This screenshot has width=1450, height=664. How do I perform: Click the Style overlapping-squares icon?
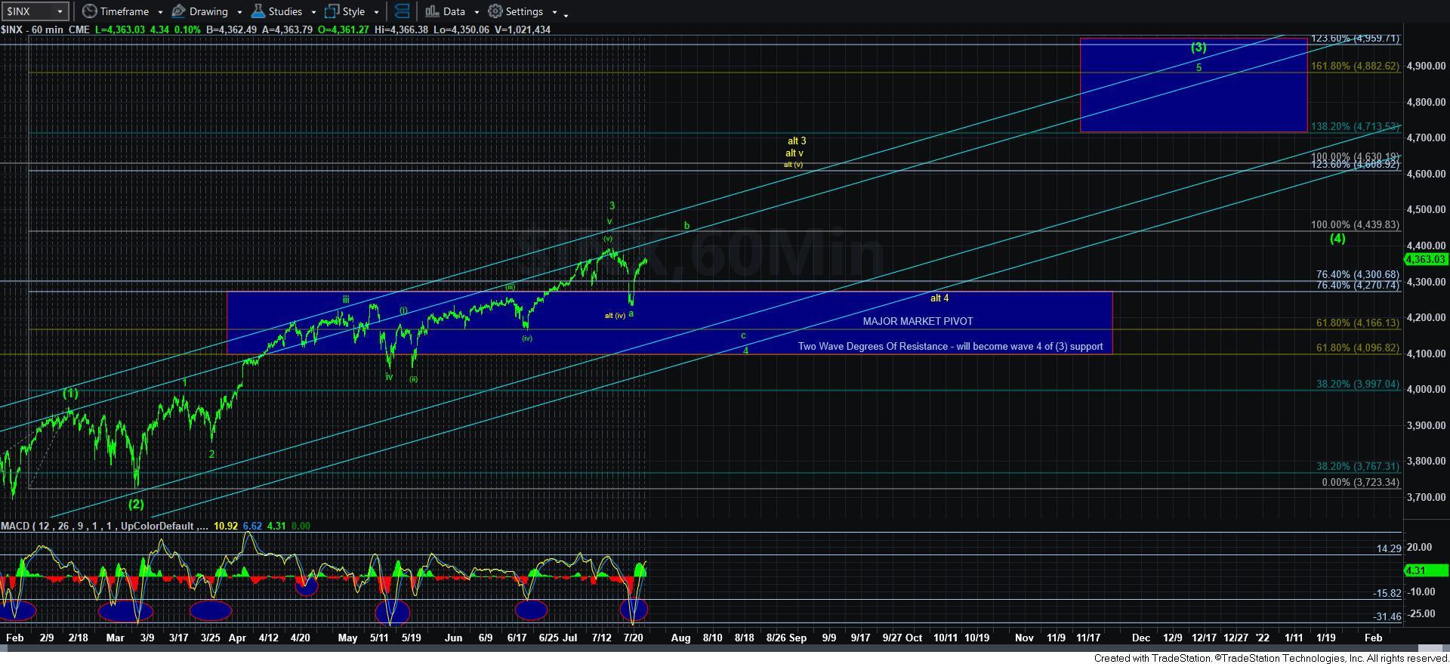332,11
